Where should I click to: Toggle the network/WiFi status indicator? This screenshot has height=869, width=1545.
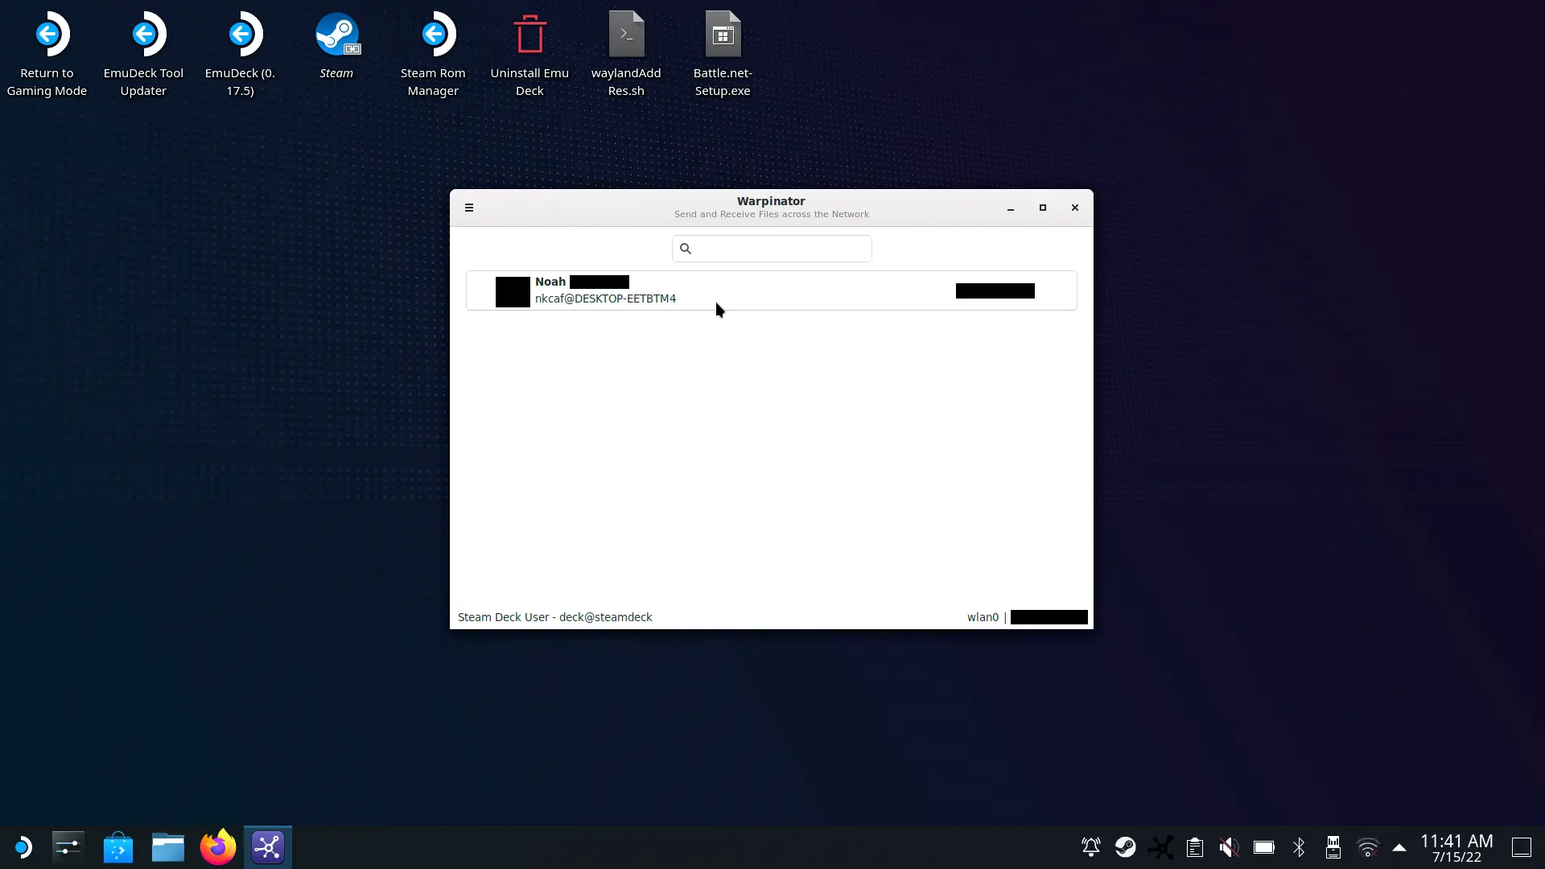coord(1366,846)
